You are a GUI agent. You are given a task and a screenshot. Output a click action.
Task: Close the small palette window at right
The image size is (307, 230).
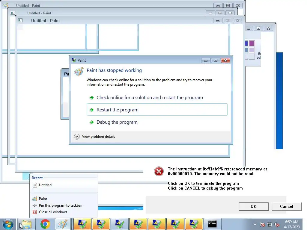click(x=268, y=28)
